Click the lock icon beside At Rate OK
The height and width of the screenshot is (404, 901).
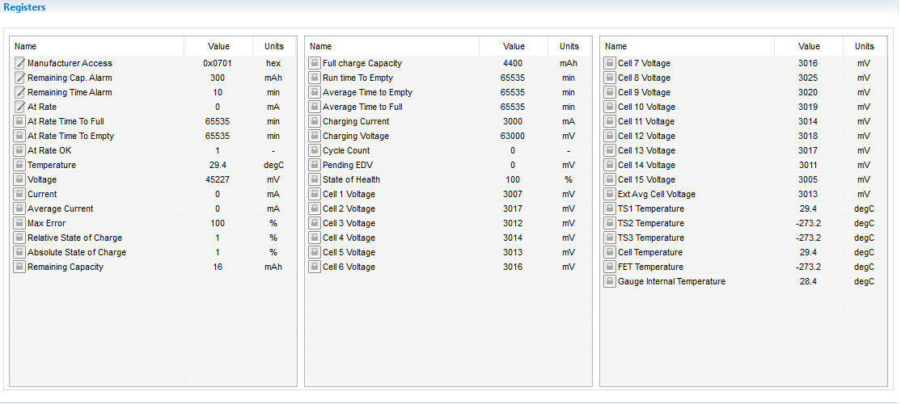click(x=19, y=150)
